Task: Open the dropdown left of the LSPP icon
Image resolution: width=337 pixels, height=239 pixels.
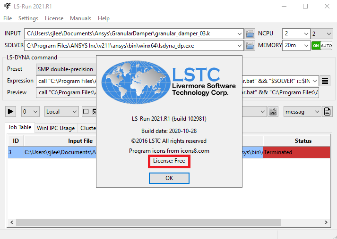Action: point(262,111)
